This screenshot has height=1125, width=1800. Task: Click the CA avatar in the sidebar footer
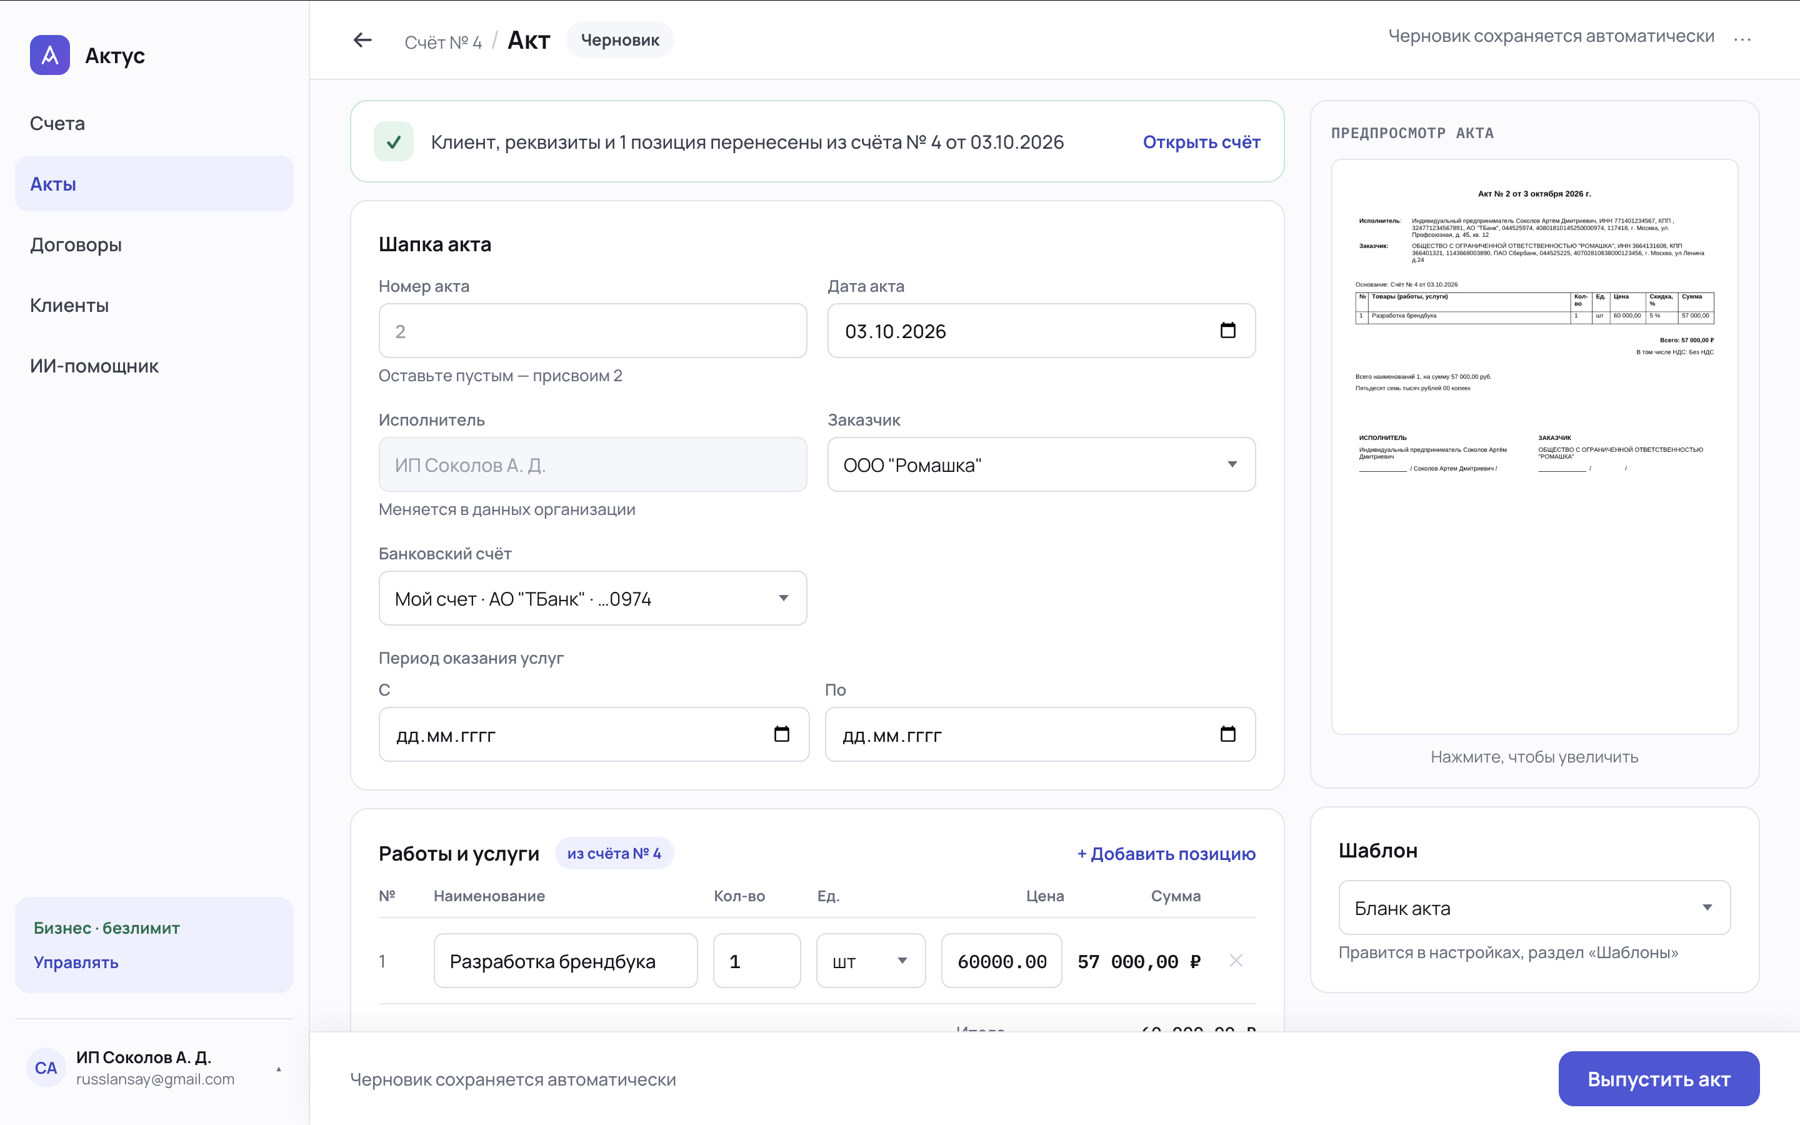tap(46, 1067)
